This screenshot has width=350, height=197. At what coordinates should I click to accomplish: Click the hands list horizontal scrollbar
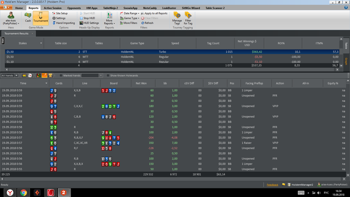pyautogui.click(x=173, y=179)
